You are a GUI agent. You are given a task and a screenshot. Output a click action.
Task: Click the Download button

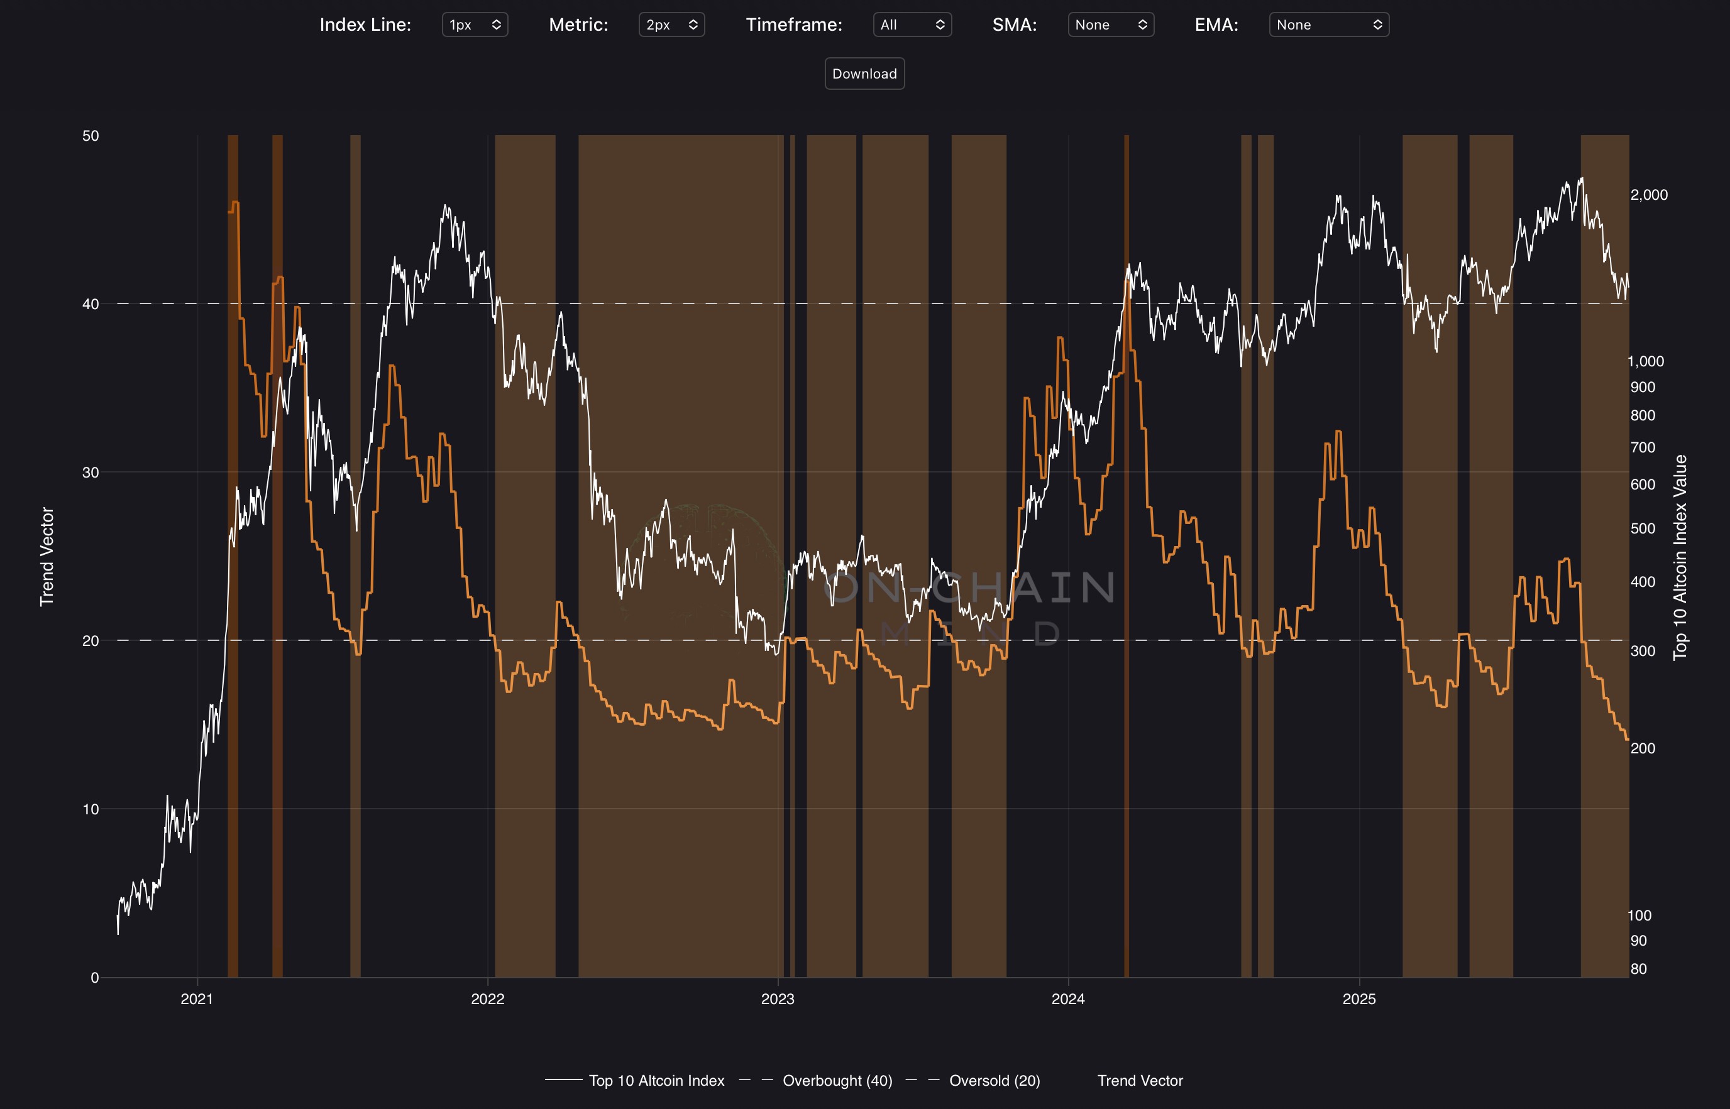(x=864, y=74)
